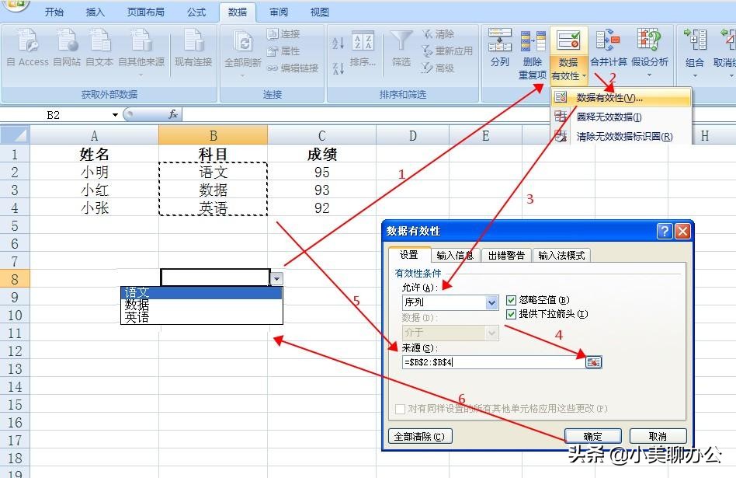Screen dimensions: 736x478
Task: Select row 8 header
Action: coord(15,279)
